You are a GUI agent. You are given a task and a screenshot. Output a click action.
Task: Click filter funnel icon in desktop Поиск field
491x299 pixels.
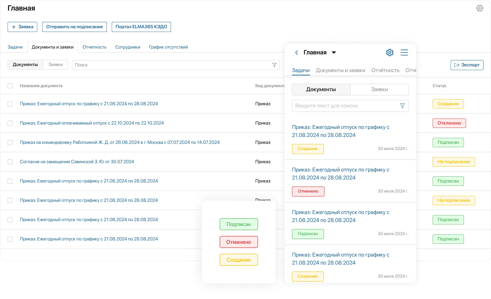click(274, 65)
